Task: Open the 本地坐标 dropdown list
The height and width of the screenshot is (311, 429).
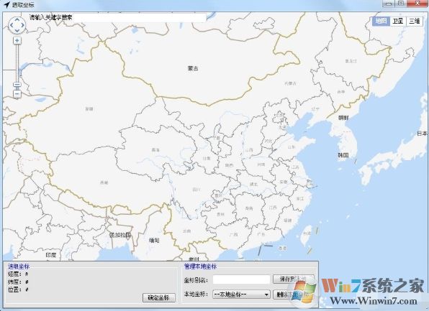Action: pyautogui.click(x=241, y=294)
